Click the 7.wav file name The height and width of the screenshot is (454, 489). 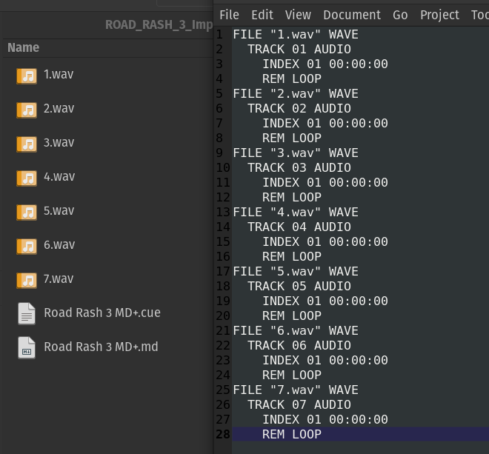[x=59, y=278]
